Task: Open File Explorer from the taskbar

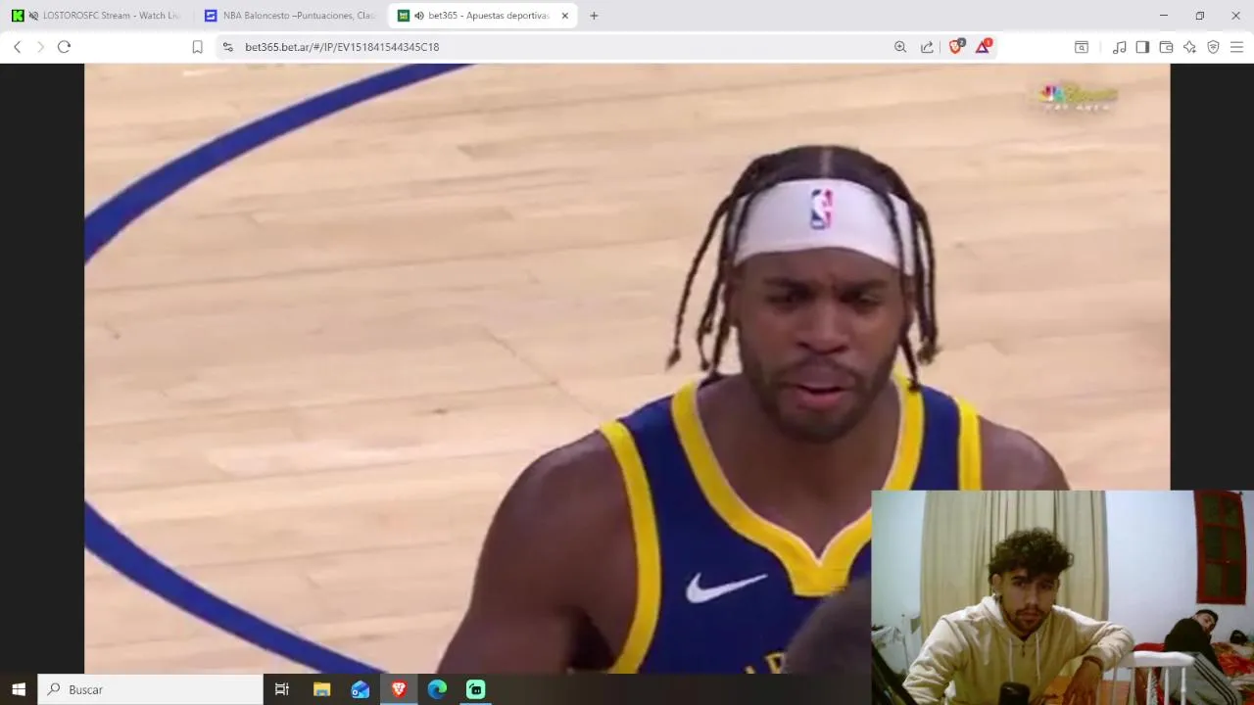Action: [x=321, y=689]
